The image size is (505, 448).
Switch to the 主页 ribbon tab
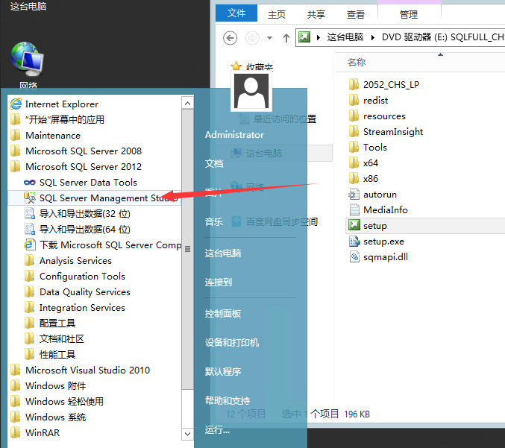point(276,14)
